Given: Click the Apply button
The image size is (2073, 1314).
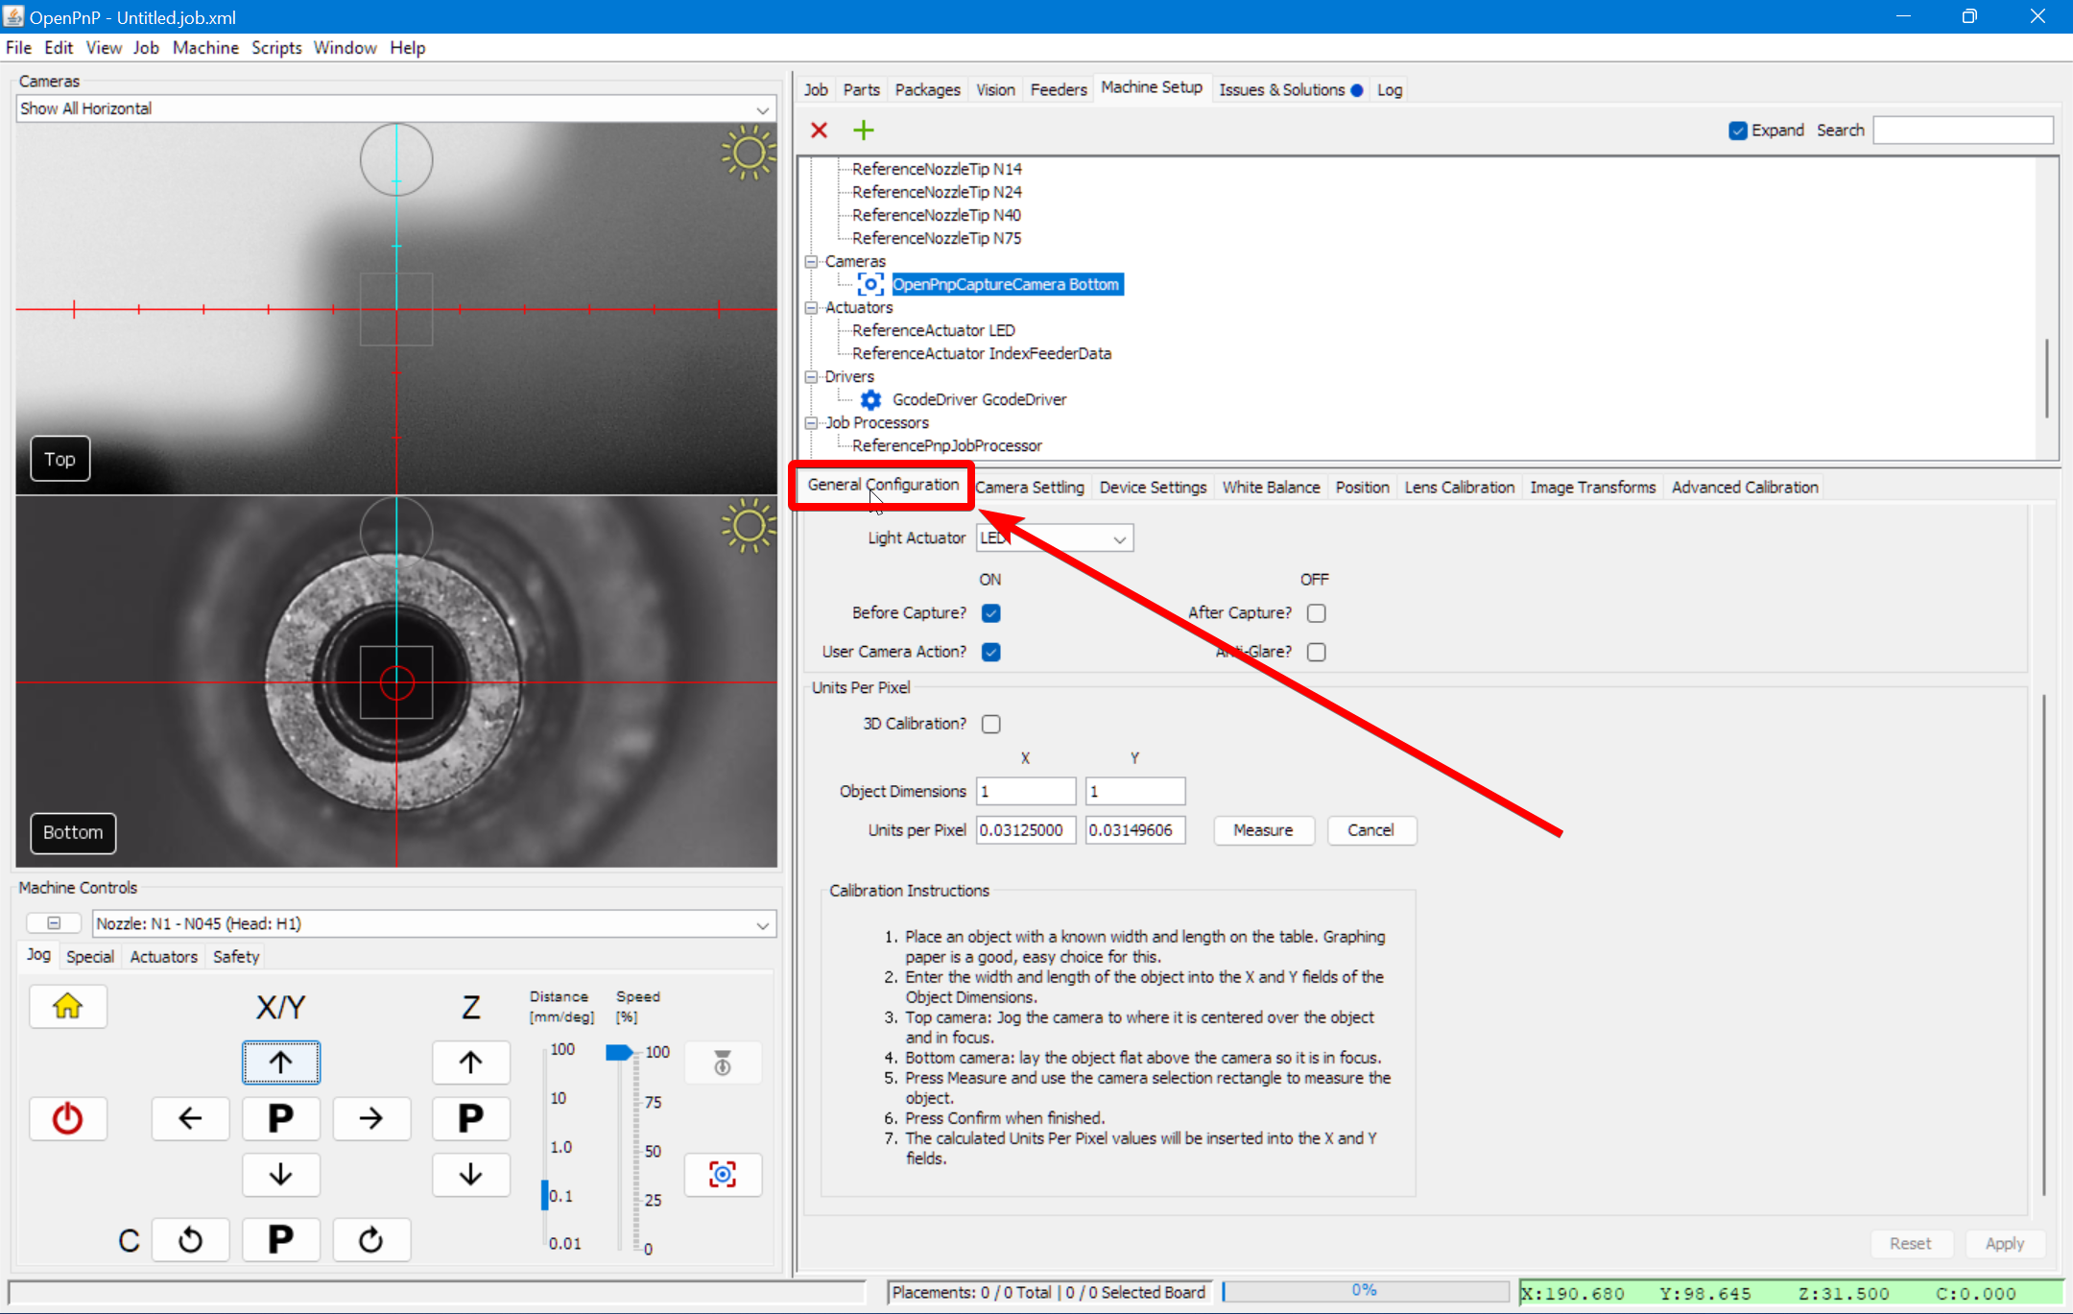Looking at the screenshot, I should coord(2005,1243).
